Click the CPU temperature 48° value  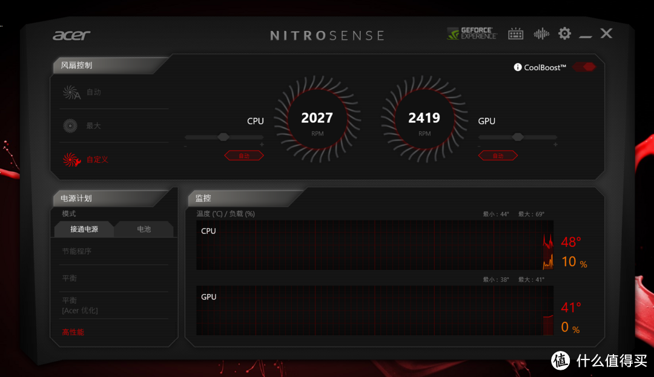coord(571,241)
